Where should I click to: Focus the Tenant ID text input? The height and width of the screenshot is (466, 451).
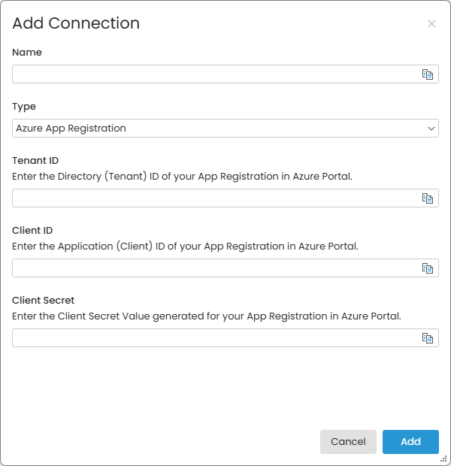(214, 198)
